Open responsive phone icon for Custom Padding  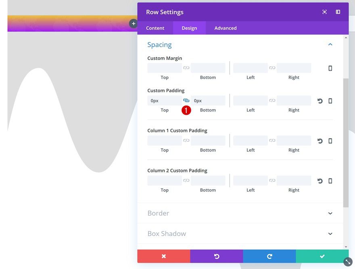(x=330, y=101)
